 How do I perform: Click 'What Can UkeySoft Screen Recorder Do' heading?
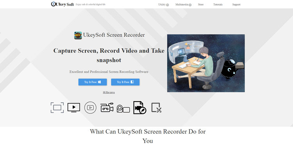(x=148, y=136)
